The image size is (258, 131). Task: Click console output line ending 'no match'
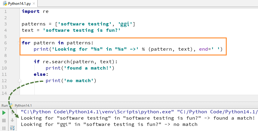(109, 124)
